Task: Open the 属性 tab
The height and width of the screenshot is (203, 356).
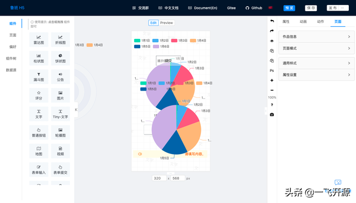Action: coord(286,22)
